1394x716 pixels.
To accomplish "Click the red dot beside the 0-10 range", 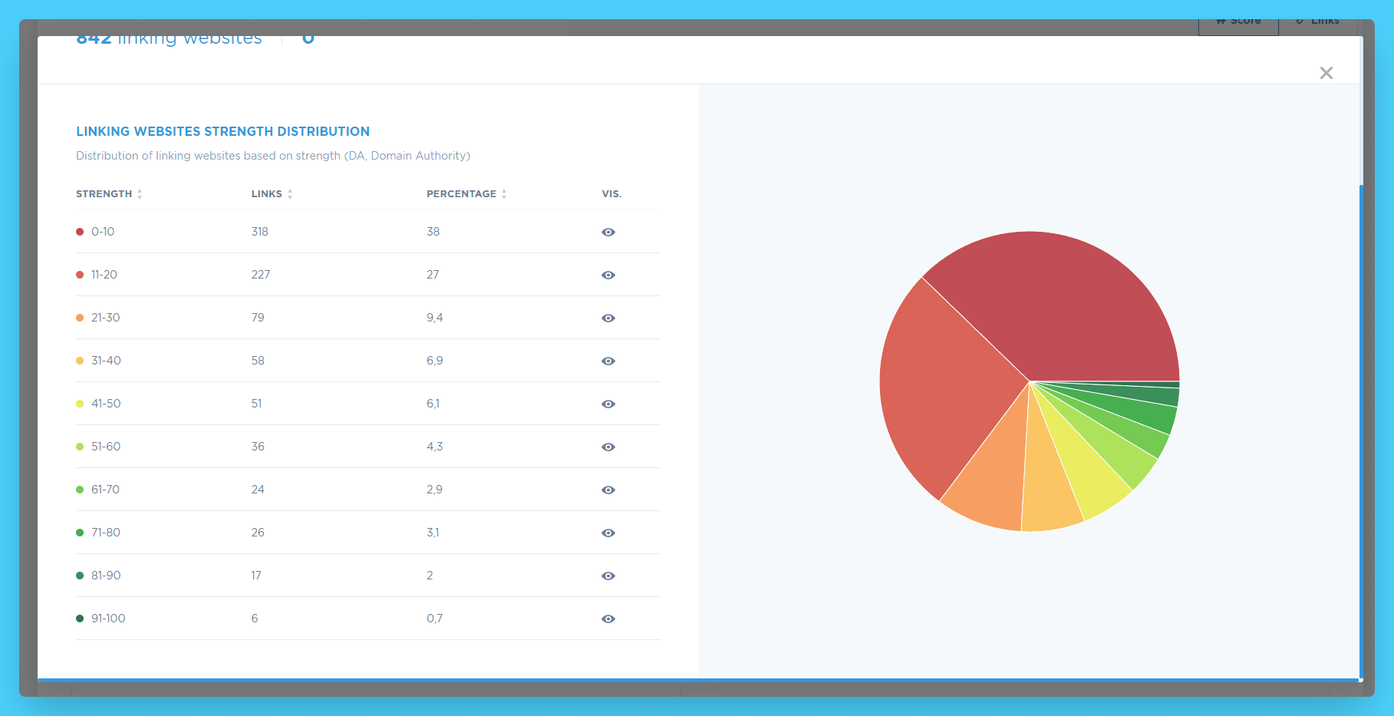I will click(80, 231).
